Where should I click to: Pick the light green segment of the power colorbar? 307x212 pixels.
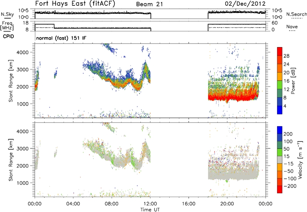click(x=280, y=85)
